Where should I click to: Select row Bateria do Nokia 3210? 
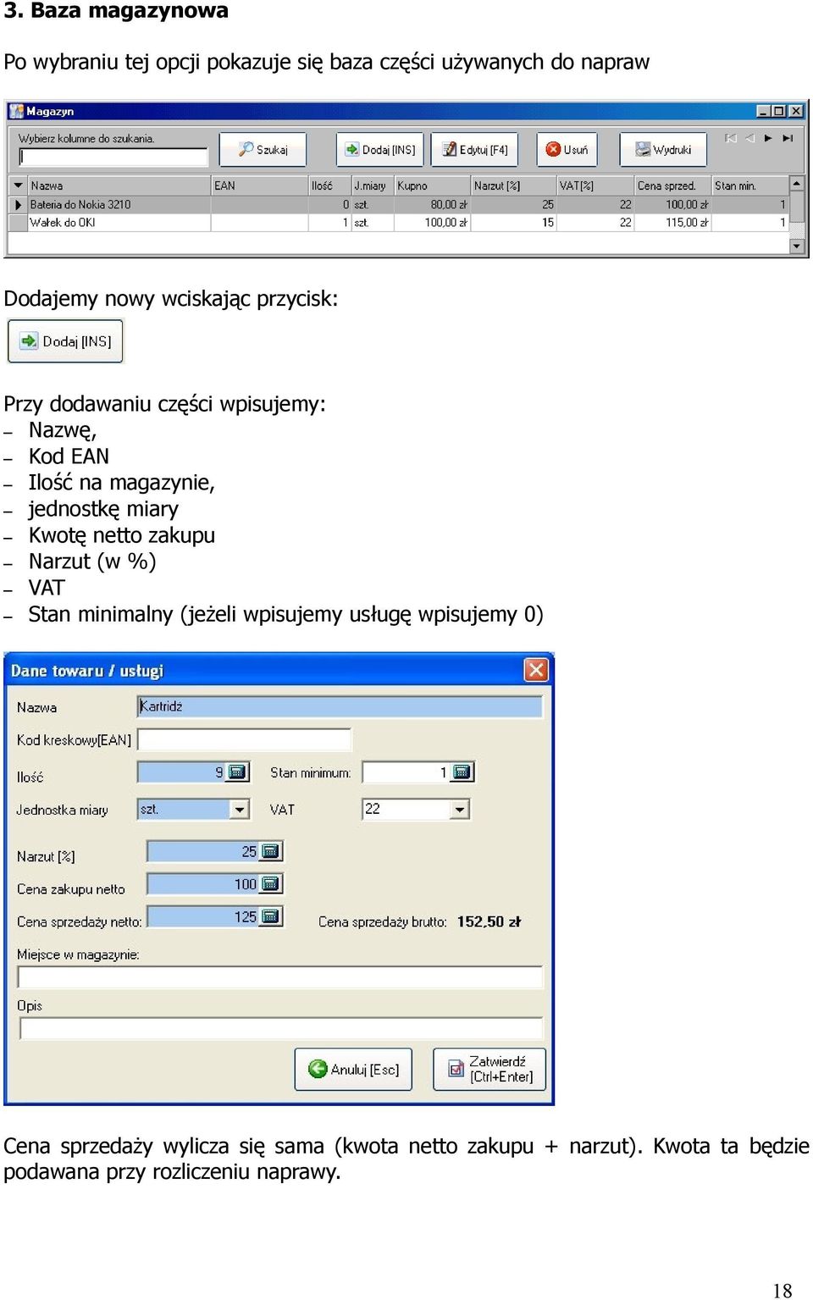(398, 204)
